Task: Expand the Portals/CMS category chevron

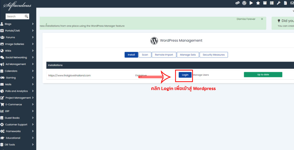Action: (33, 31)
